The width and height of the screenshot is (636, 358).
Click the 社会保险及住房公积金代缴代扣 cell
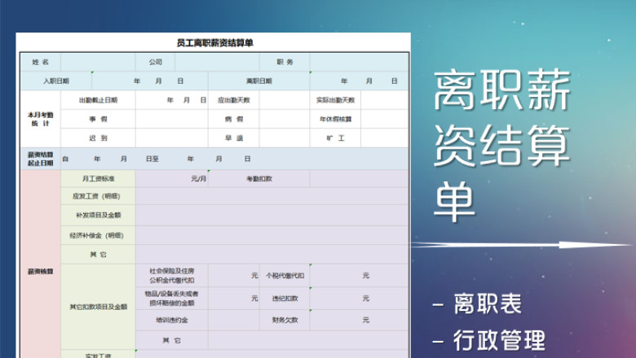[x=171, y=276]
